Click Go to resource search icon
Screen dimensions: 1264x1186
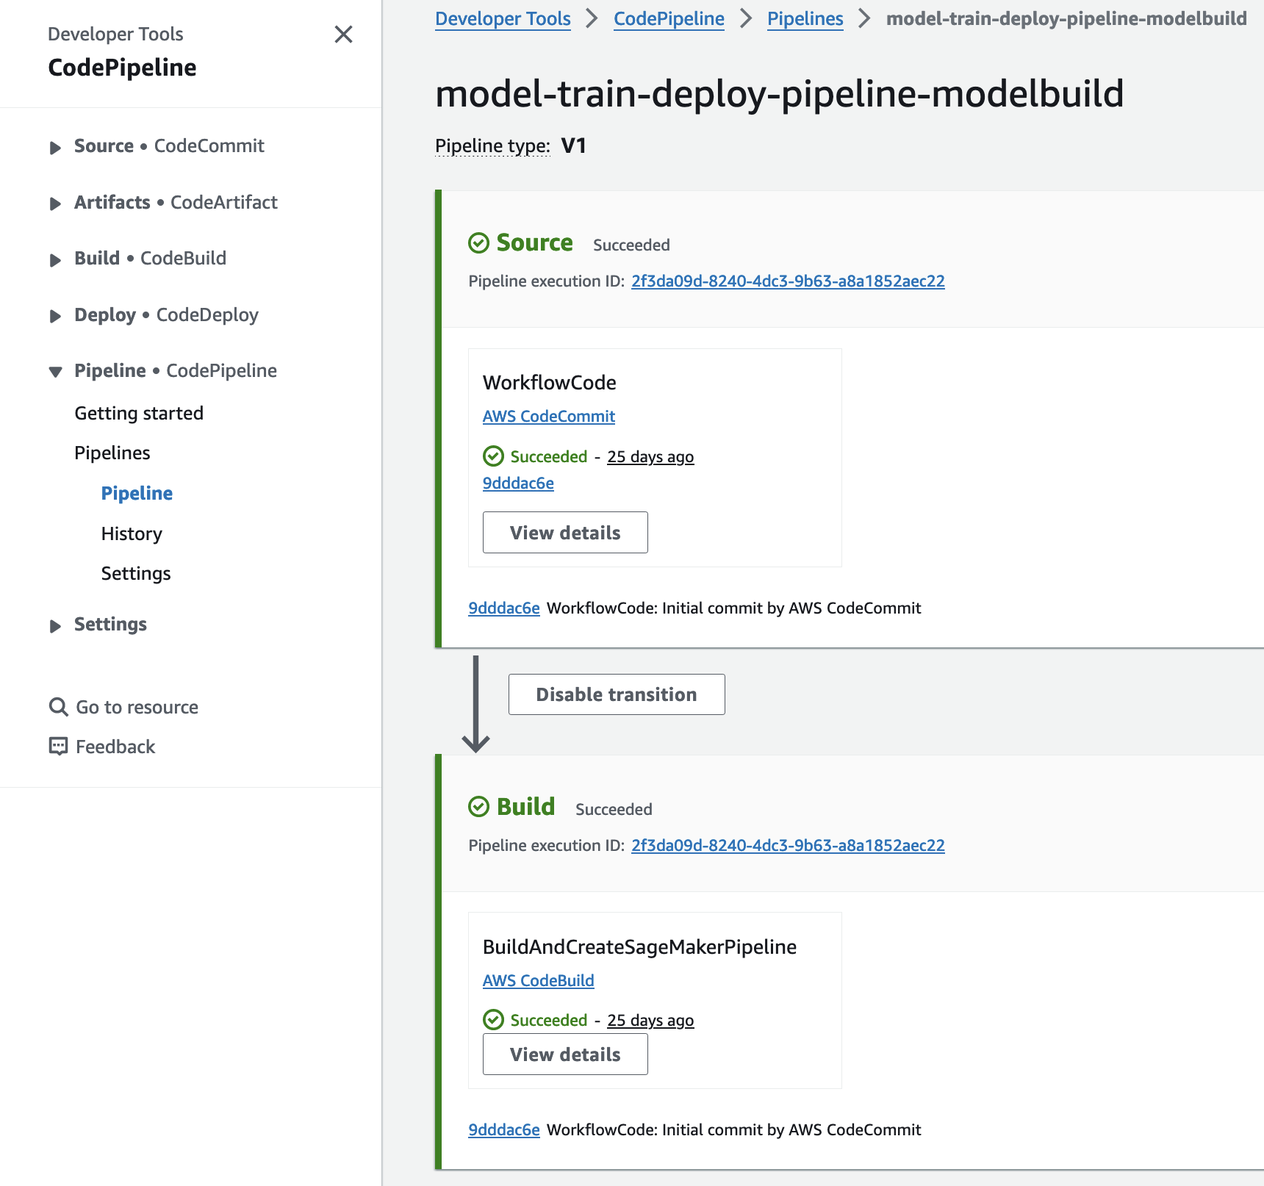(58, 707)
